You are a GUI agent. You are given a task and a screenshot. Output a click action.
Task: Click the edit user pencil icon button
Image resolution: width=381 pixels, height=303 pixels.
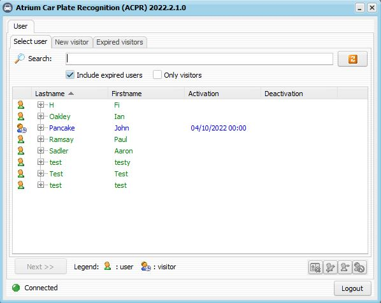(330, 267)
